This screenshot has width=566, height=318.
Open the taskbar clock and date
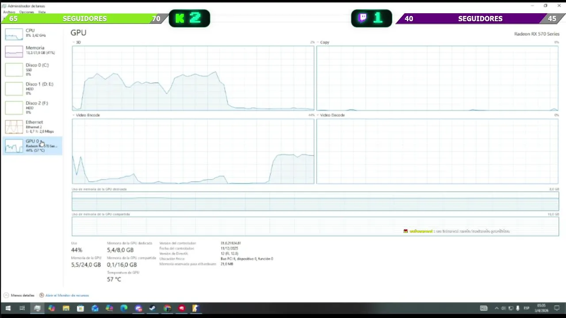coord(542,308)
